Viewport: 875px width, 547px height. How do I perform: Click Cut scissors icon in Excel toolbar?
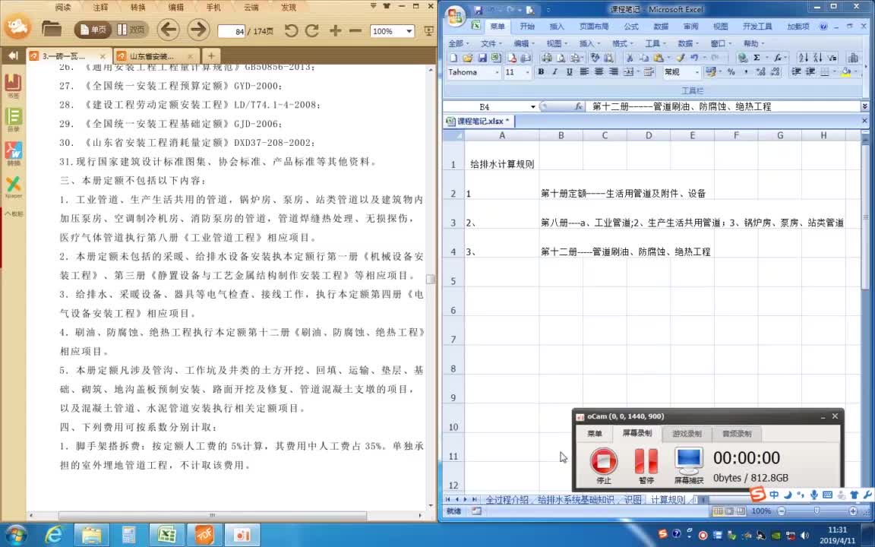tap(630, 58)
